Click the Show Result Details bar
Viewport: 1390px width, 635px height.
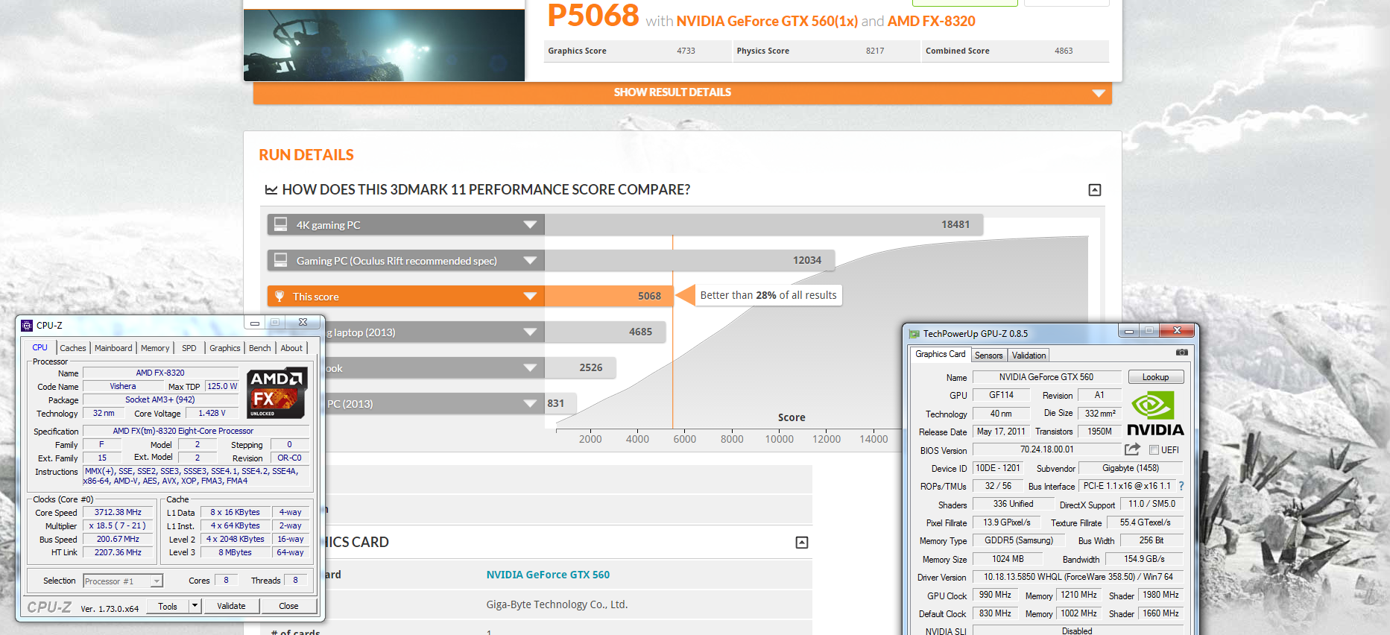tap(682, 93)
